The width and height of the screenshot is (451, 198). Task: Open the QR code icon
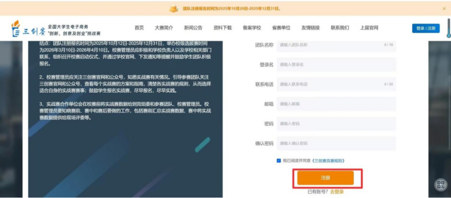click(x=441, y=185)
